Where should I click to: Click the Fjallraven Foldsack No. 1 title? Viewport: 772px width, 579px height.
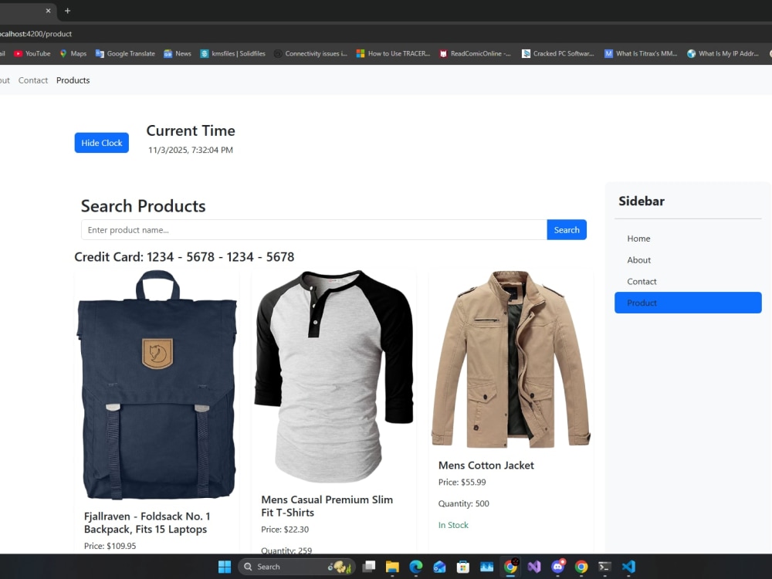pos(147,523)
